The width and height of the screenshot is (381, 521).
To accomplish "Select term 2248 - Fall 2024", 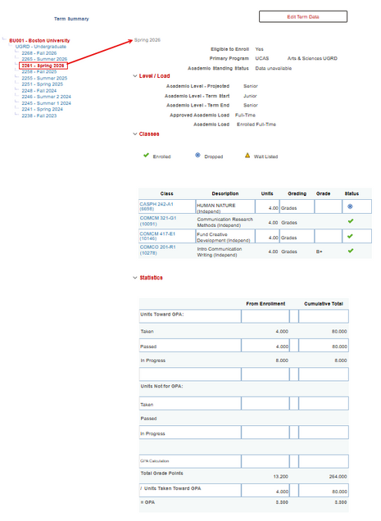I will [39, 91].
